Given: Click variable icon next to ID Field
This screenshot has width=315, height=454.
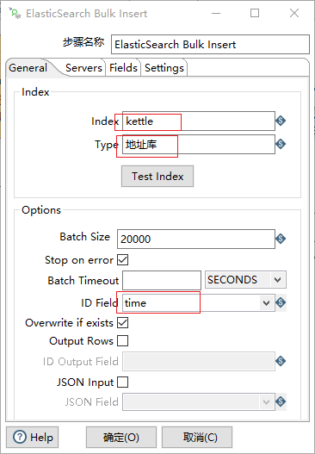Looking at the screenshot, I should 281,303.
